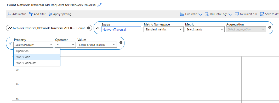Click the Select property search field
The width and height of the screenshot is (279, 103).
click(x=33, y=45)
